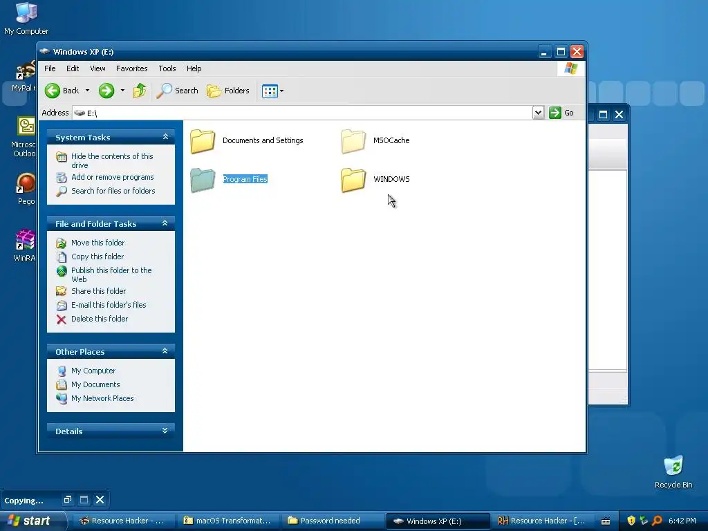
Task: Collapse the Other Places panel
Action: pyautogui.click(x=165, y=351)
